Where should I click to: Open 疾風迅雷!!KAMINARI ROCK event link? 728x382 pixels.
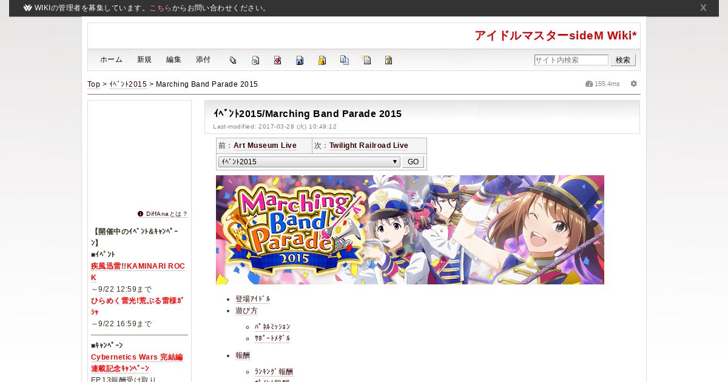coord(138,272)
